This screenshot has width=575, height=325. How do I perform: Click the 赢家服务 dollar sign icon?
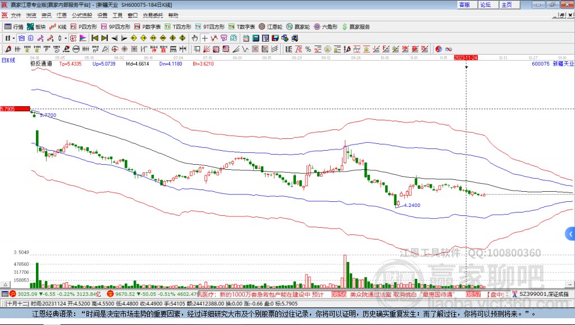(x=345, y=26)
